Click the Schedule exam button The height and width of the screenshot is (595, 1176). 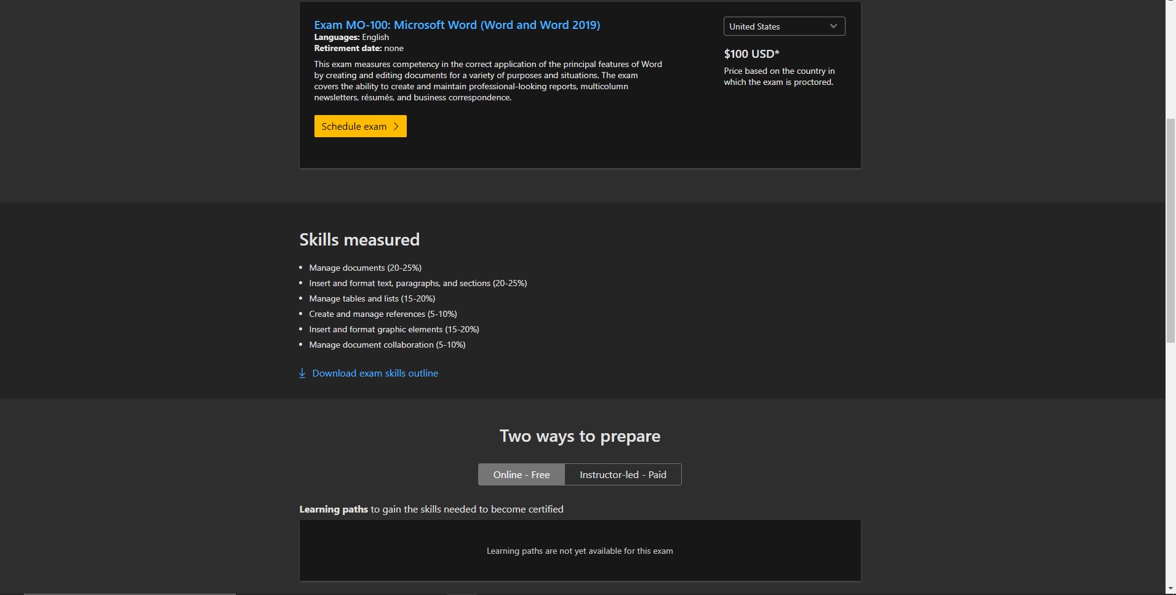pos(360,126)
